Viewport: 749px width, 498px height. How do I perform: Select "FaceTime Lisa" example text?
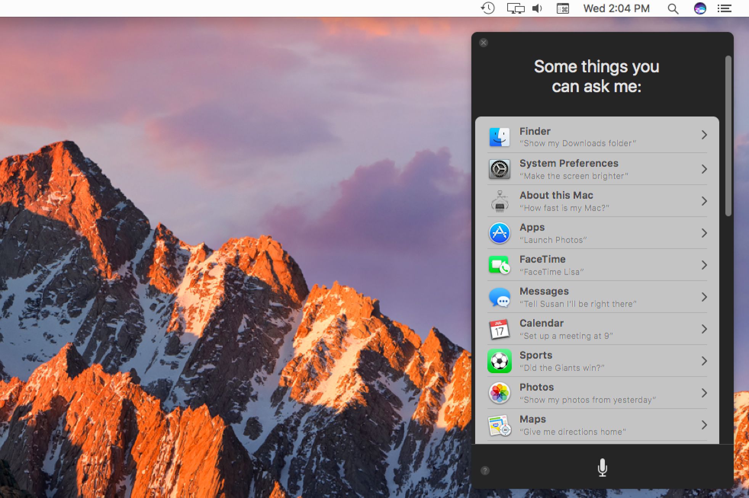[551, 272]
